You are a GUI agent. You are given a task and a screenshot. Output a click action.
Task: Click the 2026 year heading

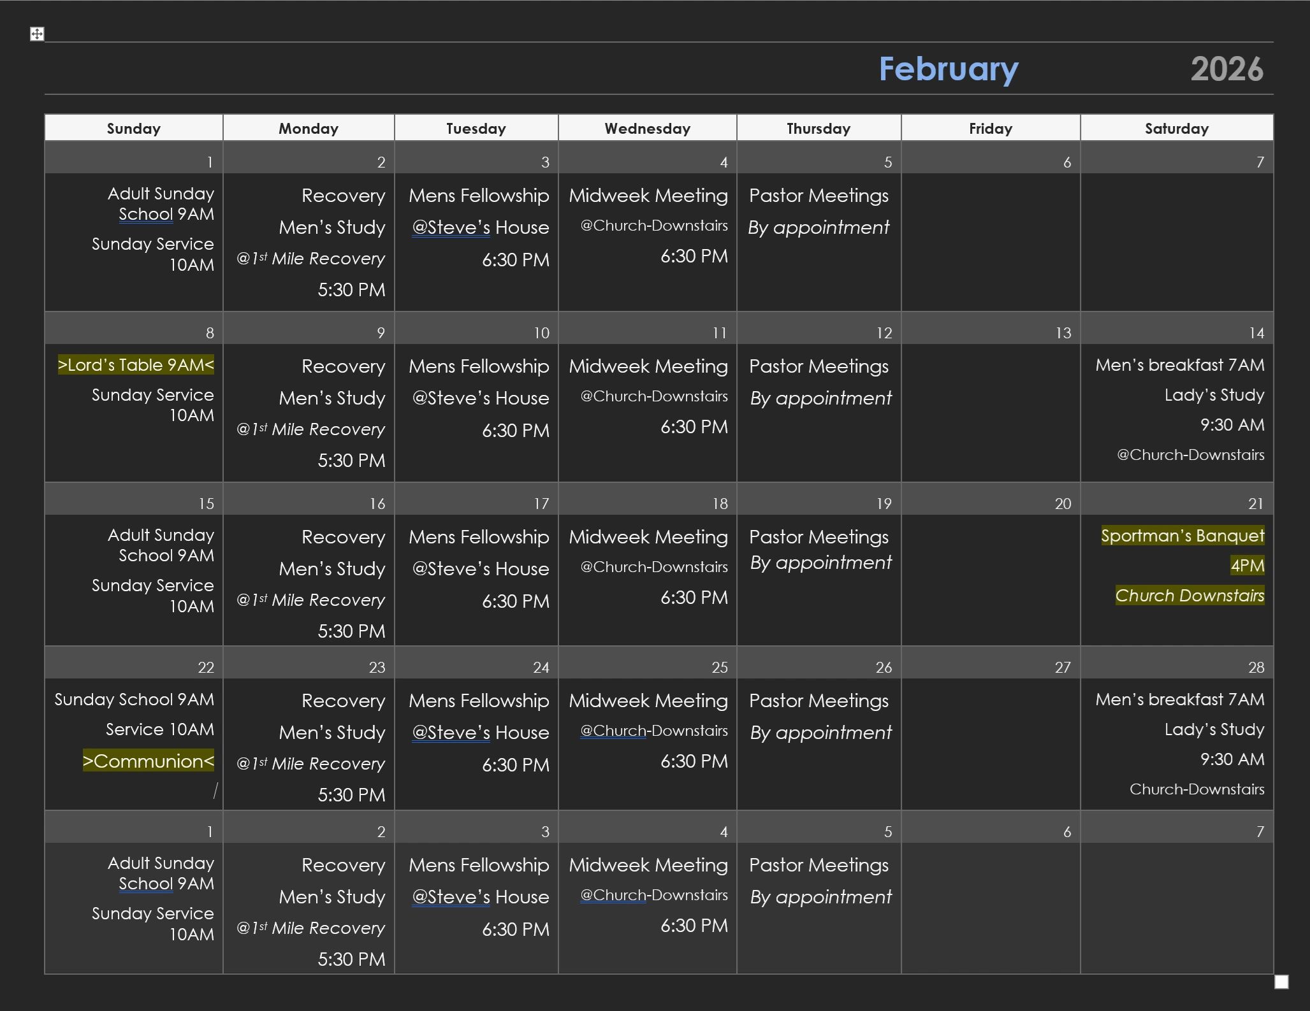coord(1226,69)
